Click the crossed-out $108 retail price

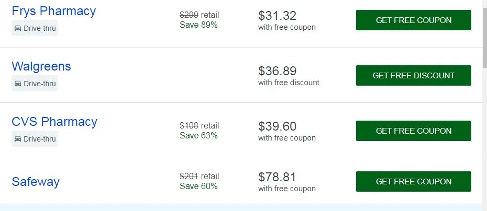point(189,125)
